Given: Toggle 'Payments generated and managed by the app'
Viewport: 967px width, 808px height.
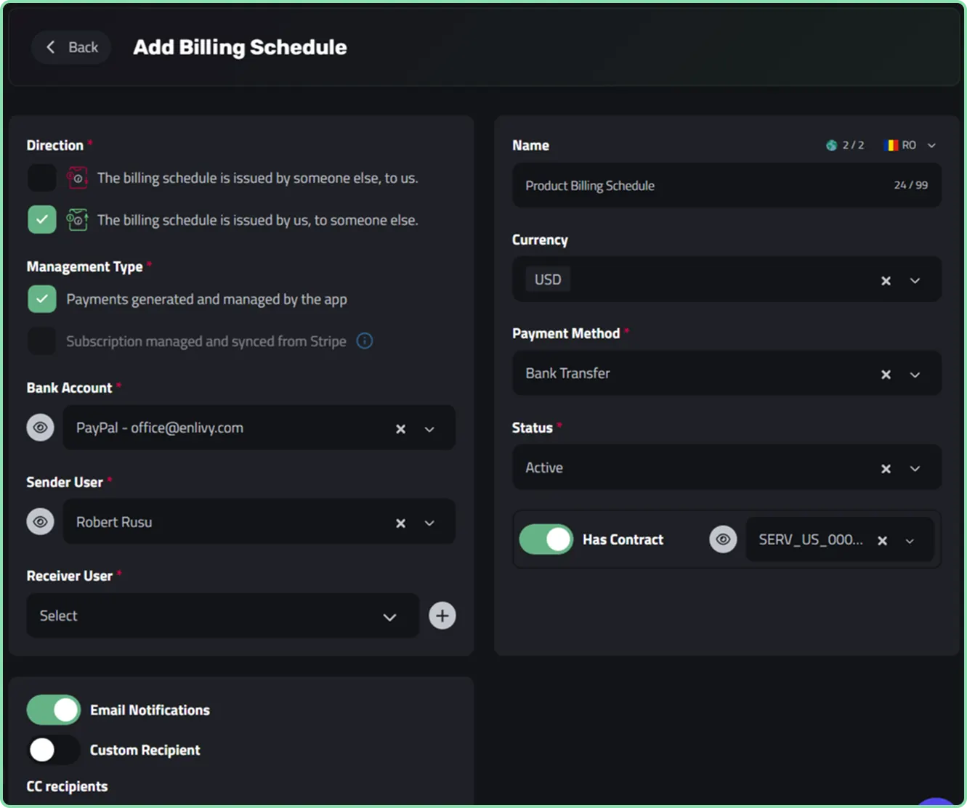Looking at the screenshot, I should 42,299.
